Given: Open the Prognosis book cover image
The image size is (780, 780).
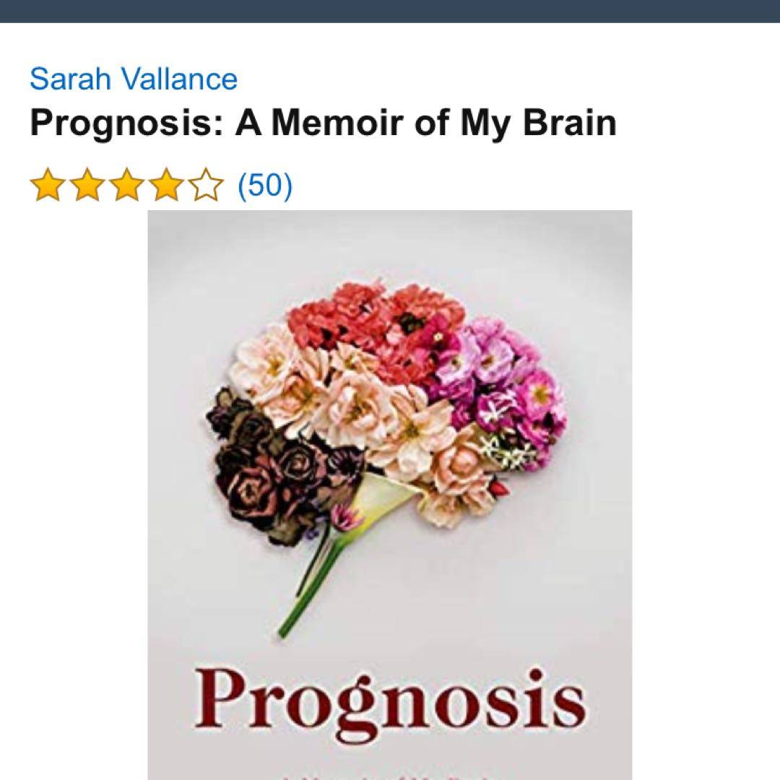Looking at the screenshot, I should [390, 495].
